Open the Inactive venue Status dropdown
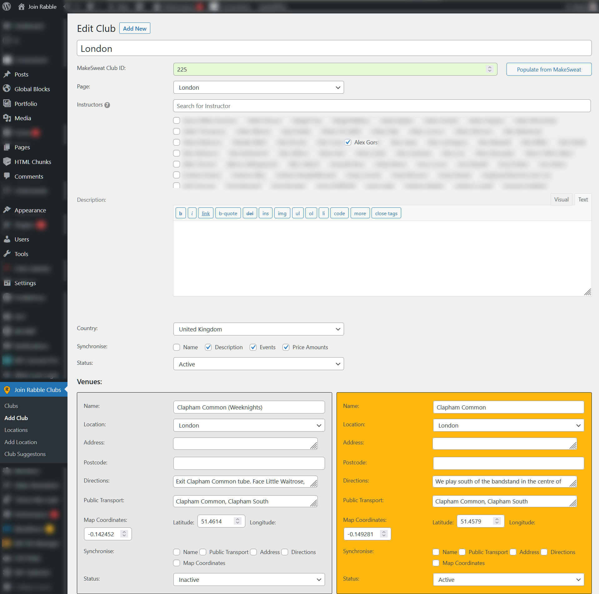The image size is (599, 594). pyautogui.click(x=249, y=580)
